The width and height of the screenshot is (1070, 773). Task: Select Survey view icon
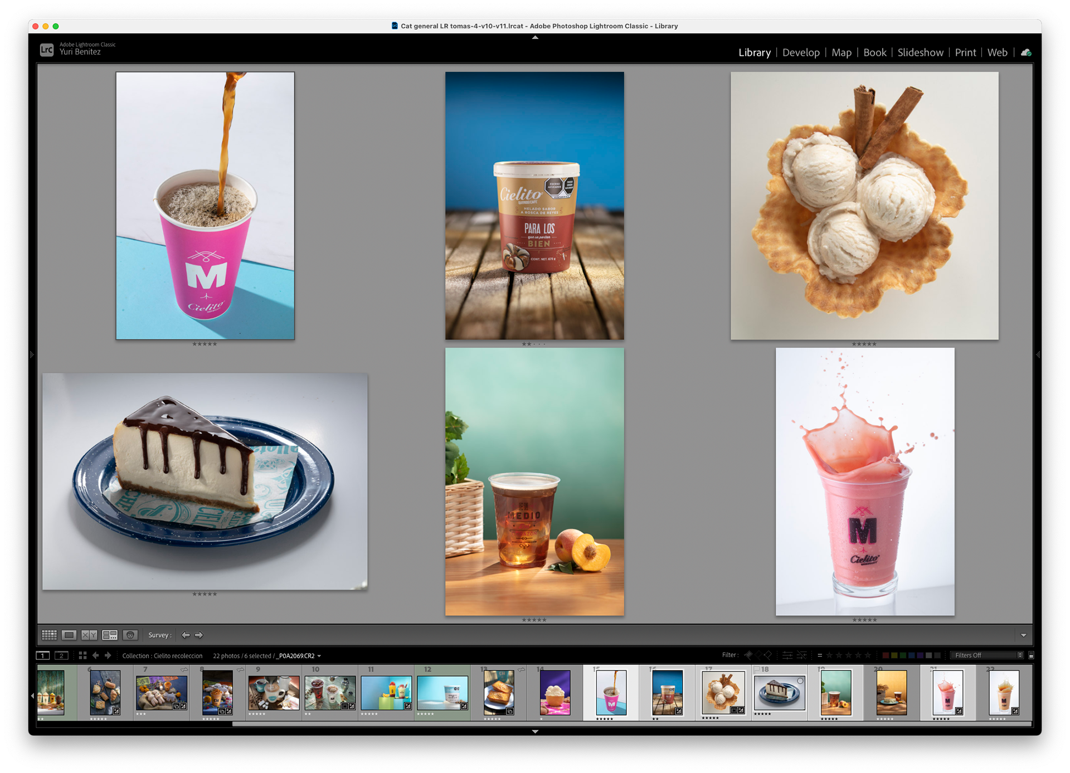click(110, 635)
